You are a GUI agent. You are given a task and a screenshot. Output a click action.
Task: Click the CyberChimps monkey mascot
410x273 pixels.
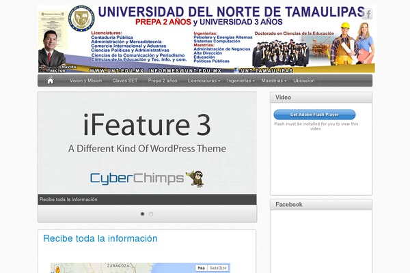[195, 179]
